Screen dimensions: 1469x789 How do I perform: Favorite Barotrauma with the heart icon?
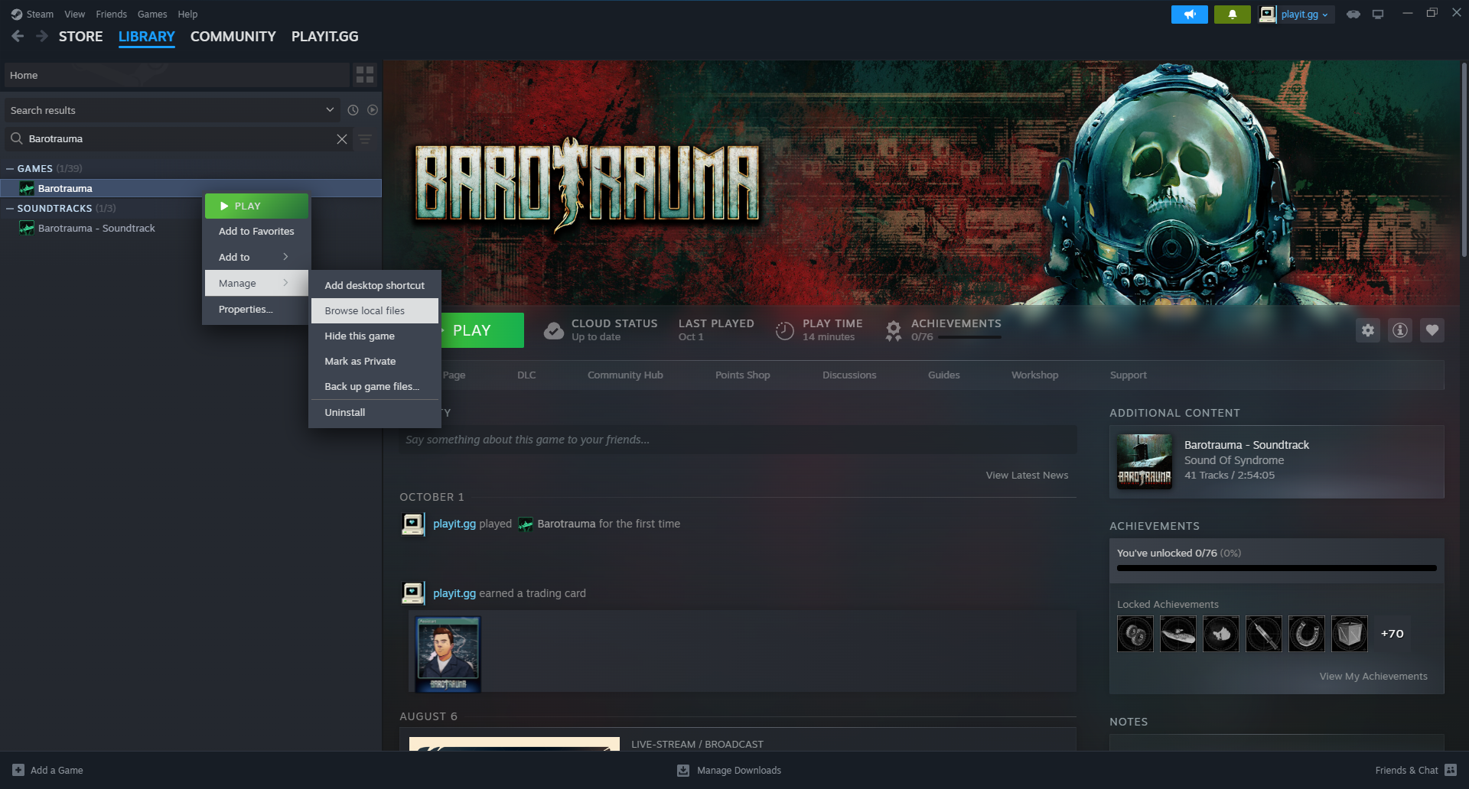coord(1432,330)
